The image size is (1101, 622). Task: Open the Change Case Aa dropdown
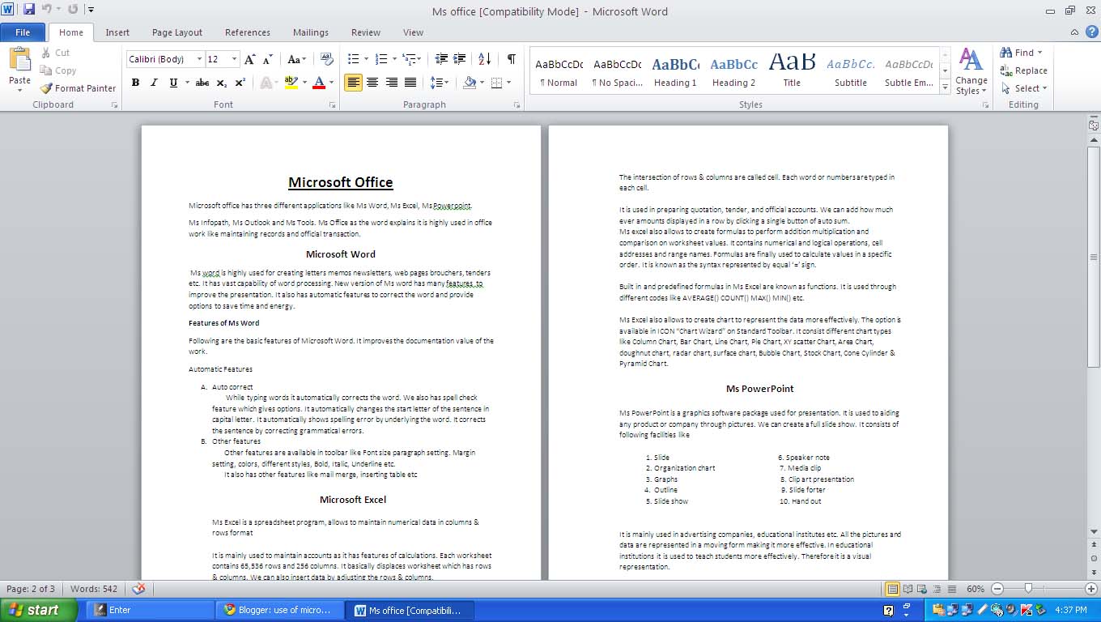pyautogui.click(x=296, y=59)
